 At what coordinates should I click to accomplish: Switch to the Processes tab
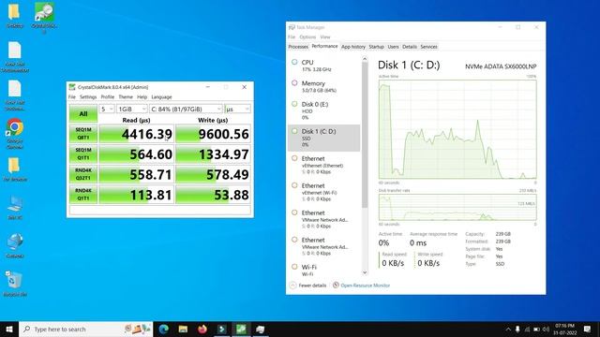tap(298, 47)
